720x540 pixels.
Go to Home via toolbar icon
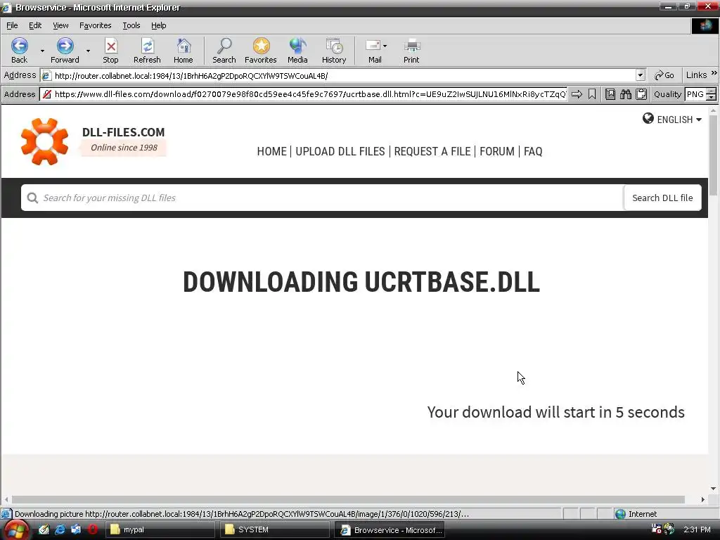(x=184, y=51)
